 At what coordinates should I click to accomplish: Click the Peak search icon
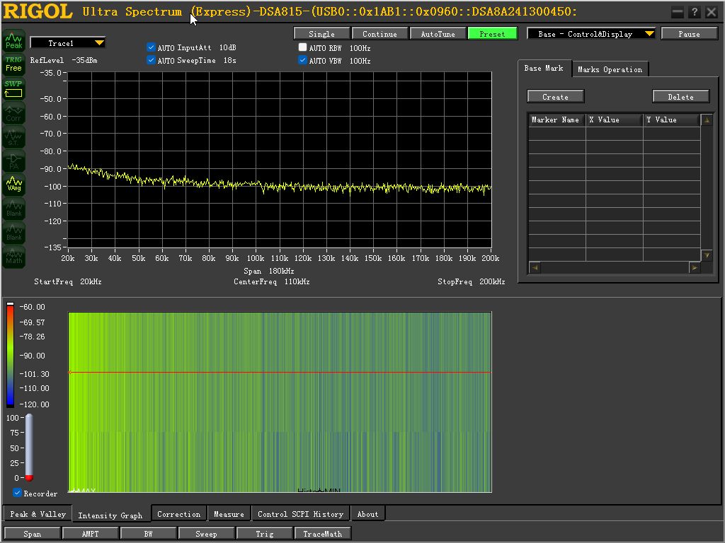coord(14,40)
